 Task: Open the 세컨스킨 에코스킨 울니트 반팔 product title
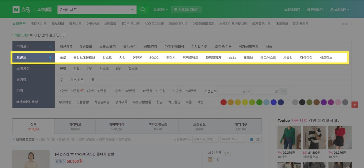tap(85, 154)
